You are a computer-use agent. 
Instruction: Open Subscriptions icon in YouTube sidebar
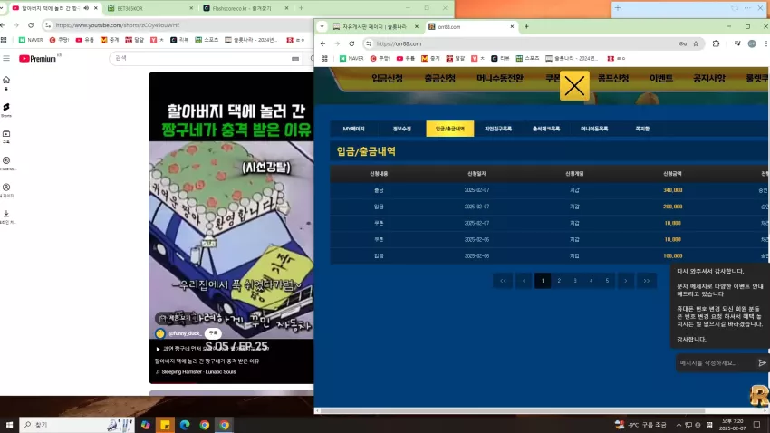click(x=6, y=134)
